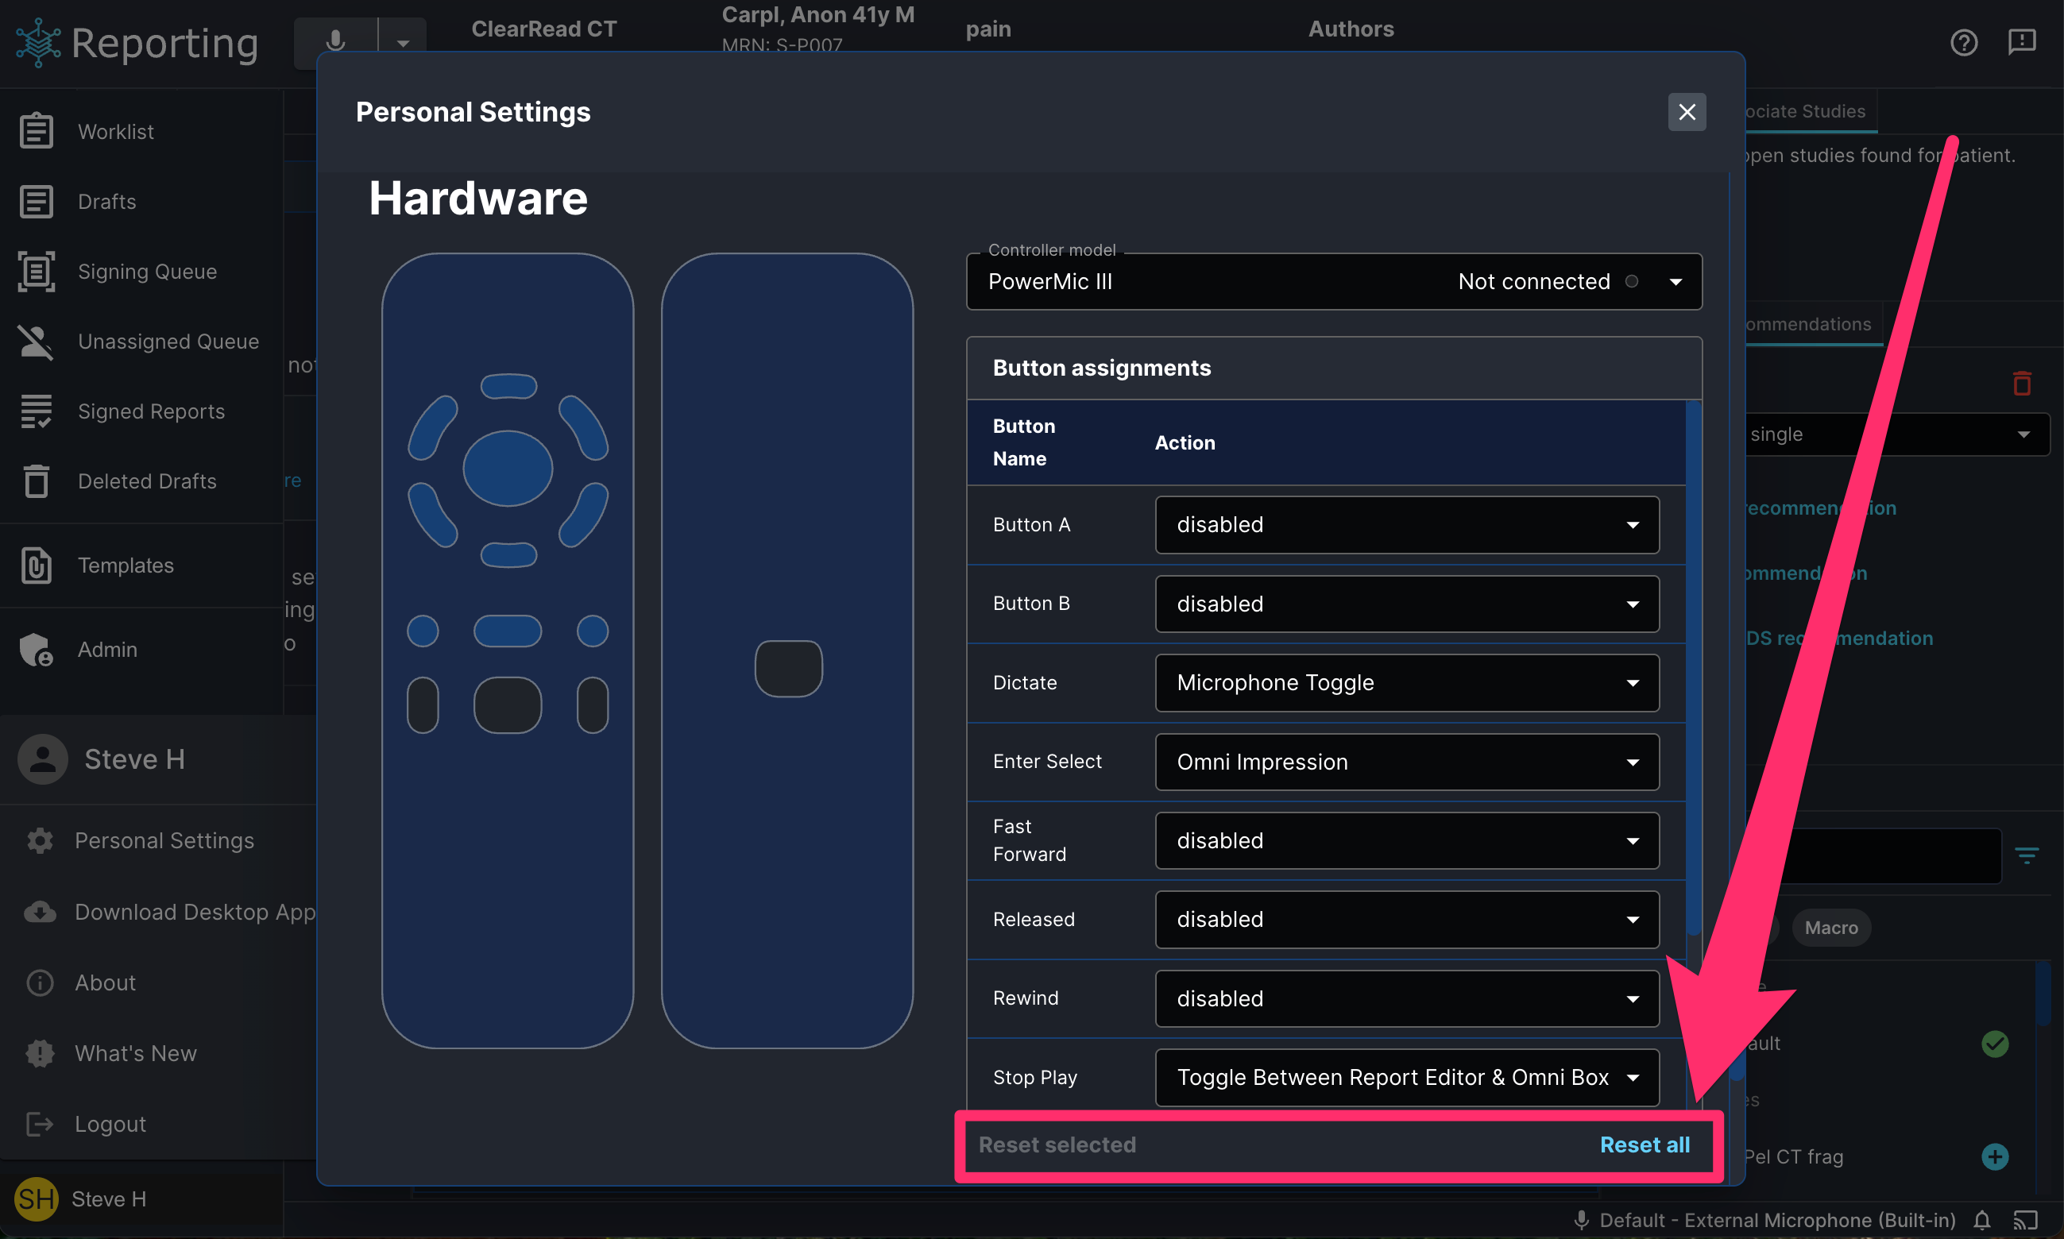This screenshot has width=2064, height=1239.
Task: Open the Enter Select action dropdown
Action: 1406,762
